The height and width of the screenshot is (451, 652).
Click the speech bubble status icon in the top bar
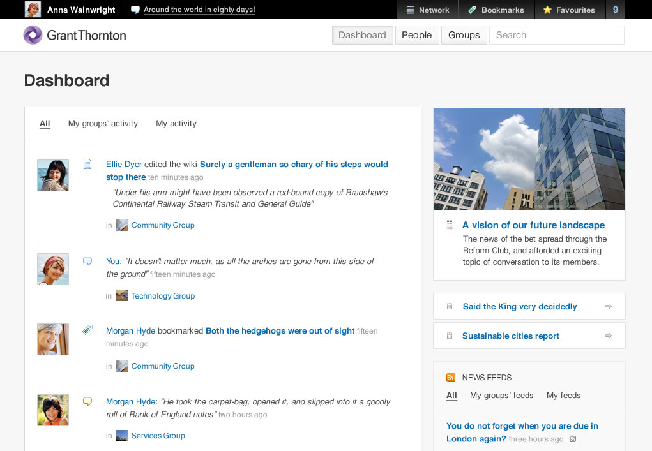[135, 10]
